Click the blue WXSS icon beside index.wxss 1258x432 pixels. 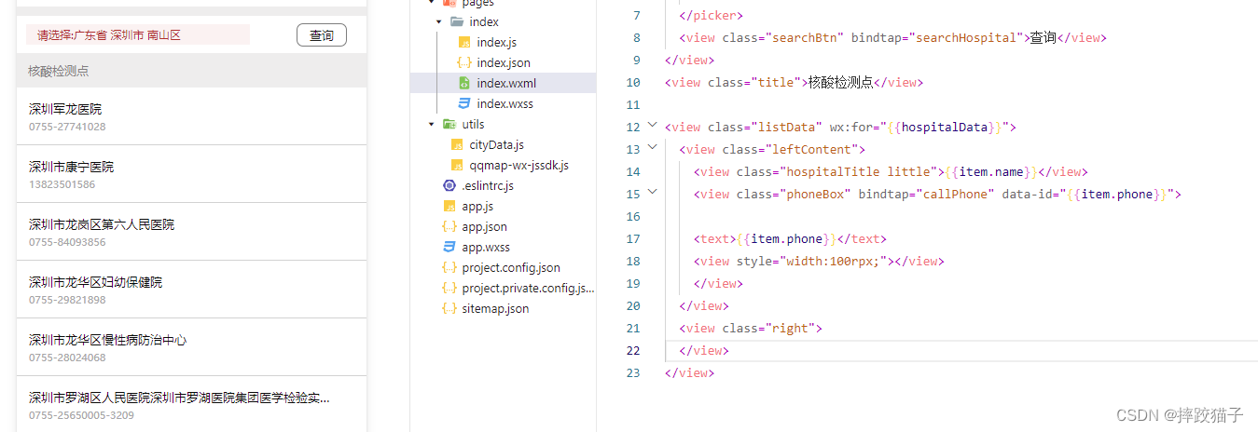point(464,104)
